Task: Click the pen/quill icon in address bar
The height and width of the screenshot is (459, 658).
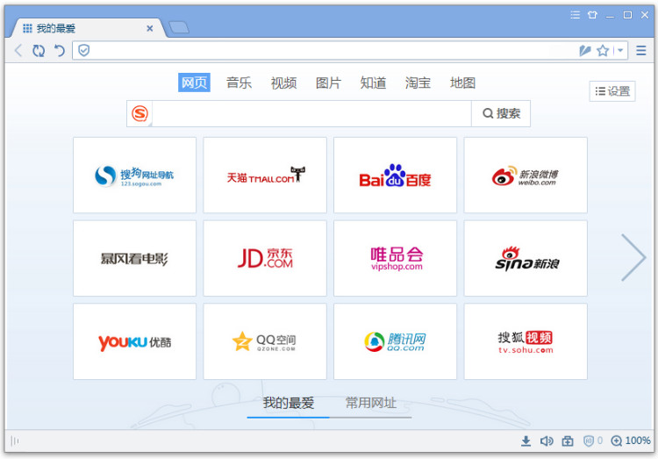Action: pyautogui.click(x=584, y=51)
